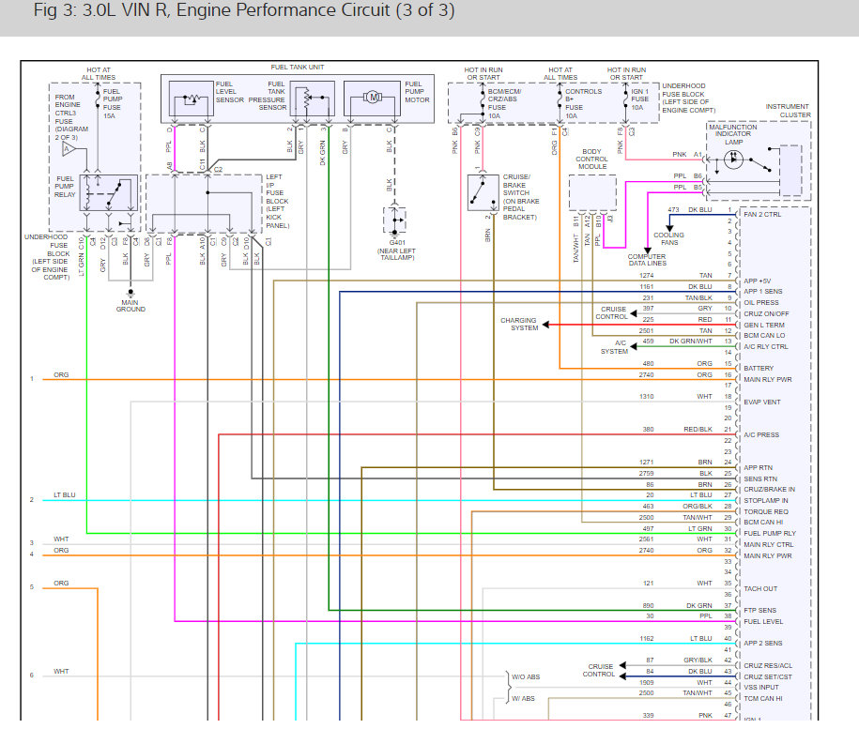Click the FUEL LEVEL pin label
The image size is (859, 744).
click(763, 621)
